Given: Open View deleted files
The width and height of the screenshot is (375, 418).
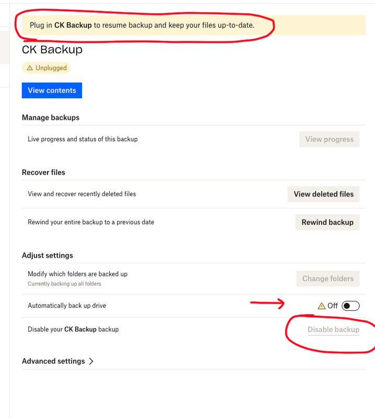Looking at the screenshot, I should coord(323,194).
